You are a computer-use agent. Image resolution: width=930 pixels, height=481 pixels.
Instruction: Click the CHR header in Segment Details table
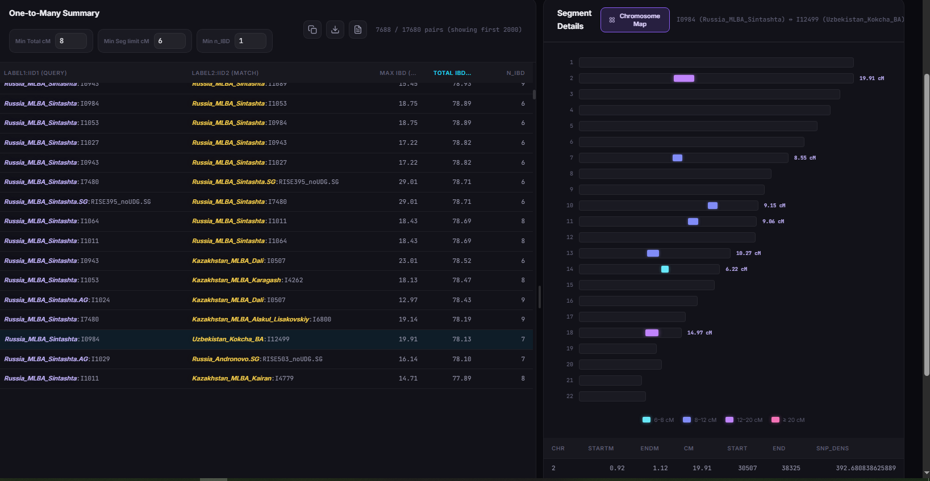point(558,449)
